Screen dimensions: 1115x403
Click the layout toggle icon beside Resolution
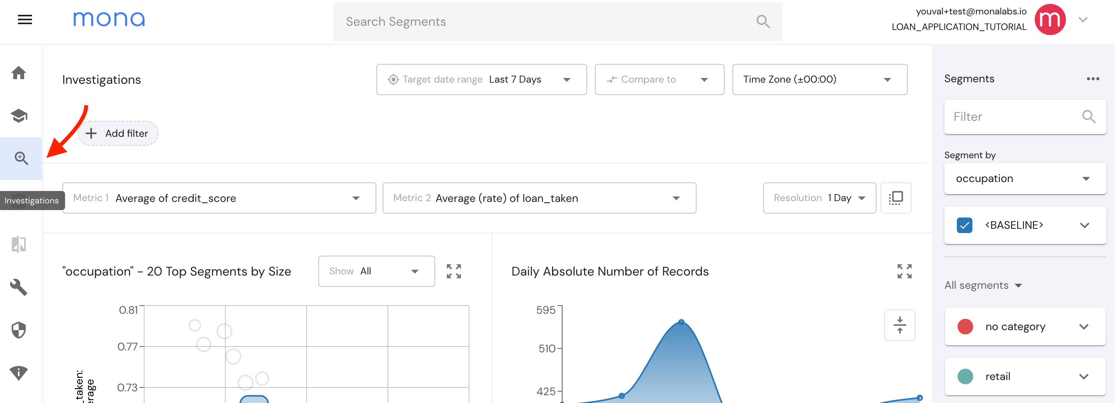[x=896, y=198]
